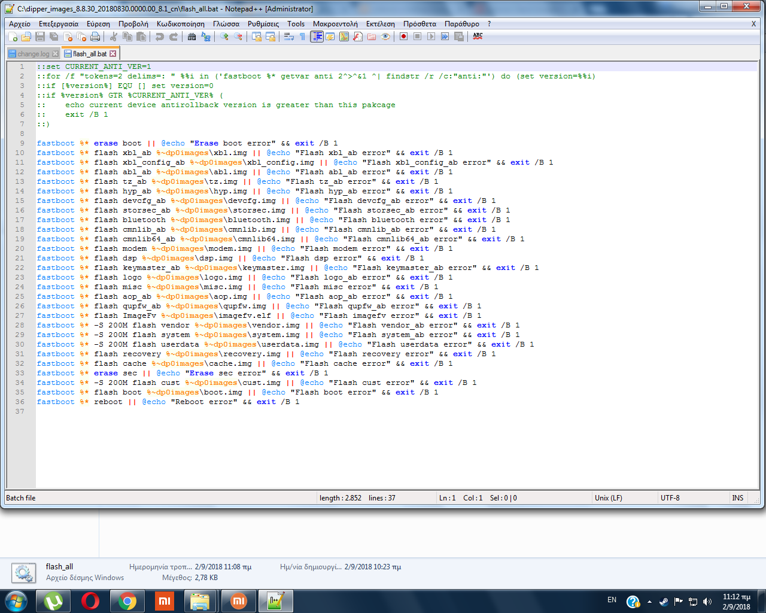Switch to the change.log tab

coord(33,54)
